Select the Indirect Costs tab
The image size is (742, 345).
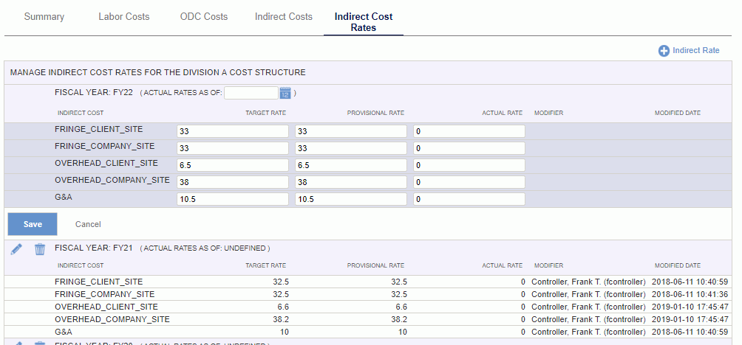pyautogui.click(x=284, y=17)
